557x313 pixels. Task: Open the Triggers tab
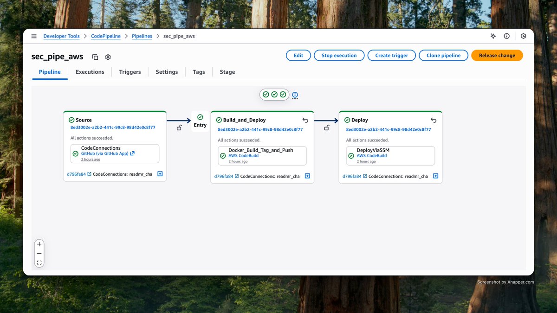pos(130,72)
